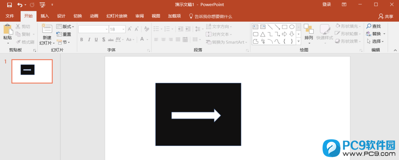Toggle strikethrough formatting
Image resolution: width=399 pixels, height=160 pixels.
tap(111, 40)
